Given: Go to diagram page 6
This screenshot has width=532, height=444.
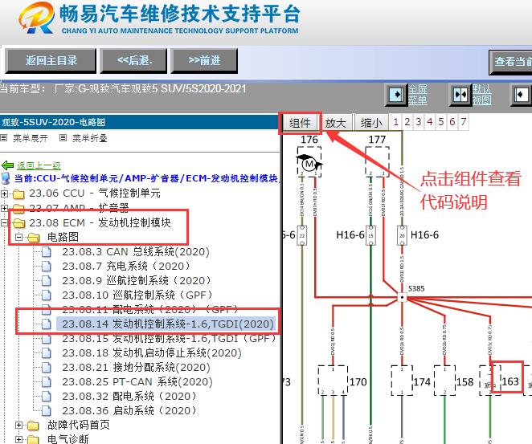Looking at the screenshot, I should [x=452, y=122].
